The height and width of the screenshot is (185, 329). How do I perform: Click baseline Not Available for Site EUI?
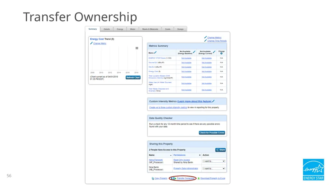coord(186,67)
